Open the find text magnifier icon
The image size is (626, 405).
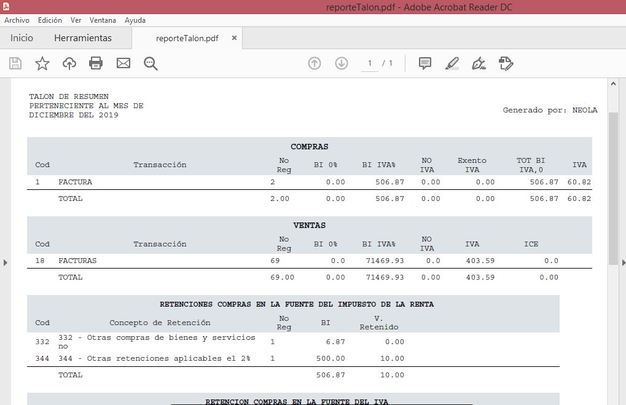(151, 63)
